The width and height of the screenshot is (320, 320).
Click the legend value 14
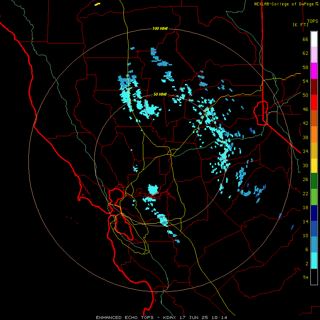pyautogui.click(x=305, y=222)
